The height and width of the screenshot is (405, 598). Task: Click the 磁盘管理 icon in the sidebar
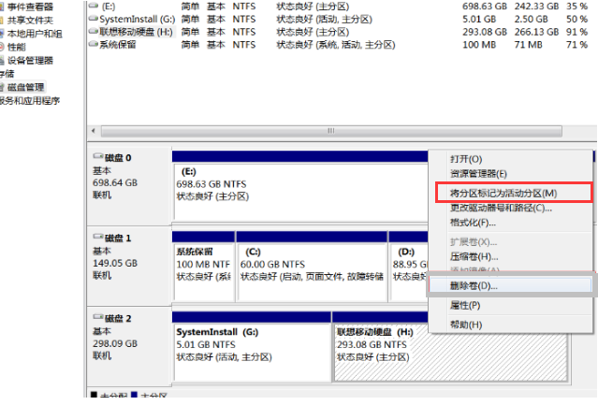tap(3, 87)
